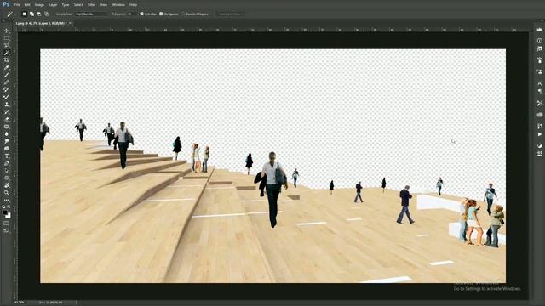The height and width of the screenshot is (306, 545).
Task: Select the Clone Stamp tool
Action: click(6, 105)
